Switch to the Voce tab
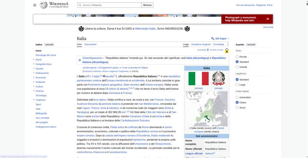308x158 pixels. pyautogui.click(x=79, y=44)
